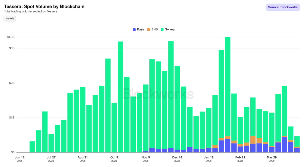
Task: Click the $3B y-axis label
Action: pyautogui.click(x=12, y=48)
